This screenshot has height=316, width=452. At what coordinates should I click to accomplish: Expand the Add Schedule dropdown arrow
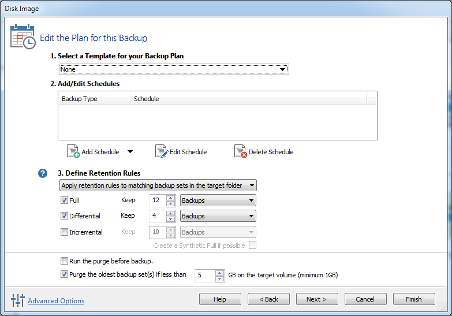pyautogui.click(x=130, y=152)
